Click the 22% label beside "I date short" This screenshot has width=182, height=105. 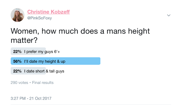click(x=17, y=71)
